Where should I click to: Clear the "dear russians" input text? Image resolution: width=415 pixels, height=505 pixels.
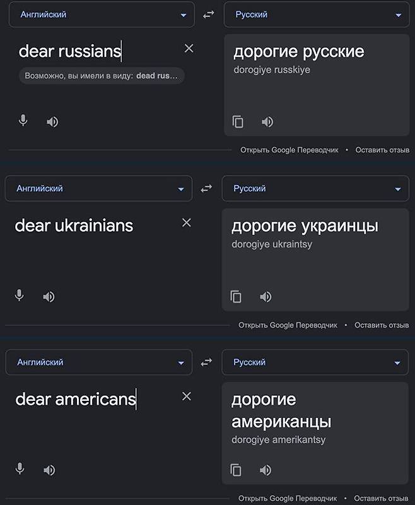coord(189,49)
